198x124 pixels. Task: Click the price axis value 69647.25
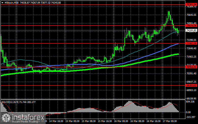click(x=191, y=82)
